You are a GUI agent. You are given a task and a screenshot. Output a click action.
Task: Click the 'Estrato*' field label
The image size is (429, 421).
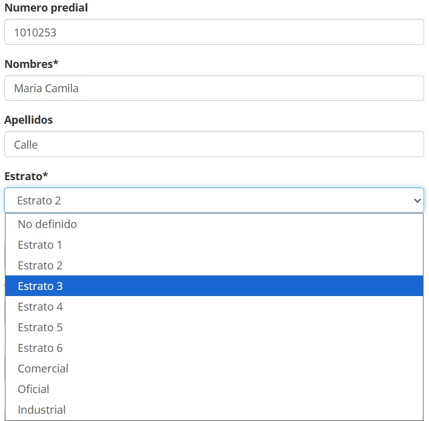click(26, 176)
